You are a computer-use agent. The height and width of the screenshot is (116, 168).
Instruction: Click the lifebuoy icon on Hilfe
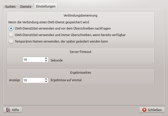[x=8, y=110]
